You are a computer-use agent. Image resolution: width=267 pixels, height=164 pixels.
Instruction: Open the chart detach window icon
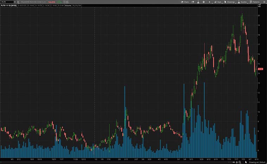(x=193, y=2)
